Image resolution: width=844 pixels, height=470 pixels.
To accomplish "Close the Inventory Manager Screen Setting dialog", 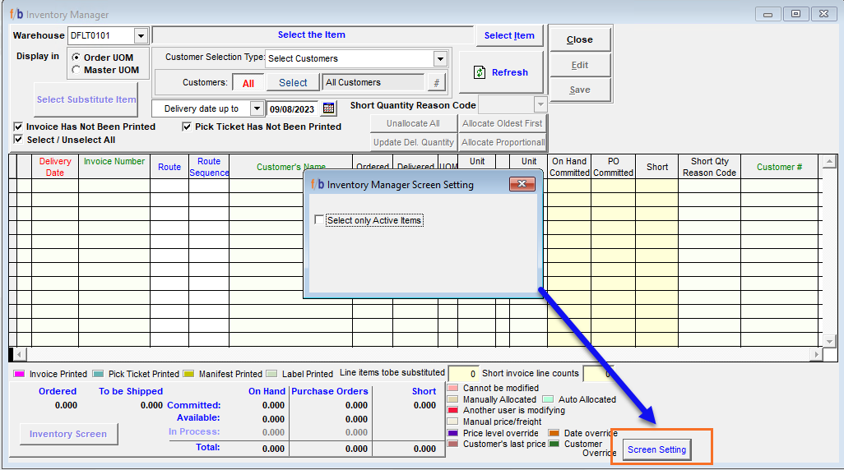I will tap(522, 185).
